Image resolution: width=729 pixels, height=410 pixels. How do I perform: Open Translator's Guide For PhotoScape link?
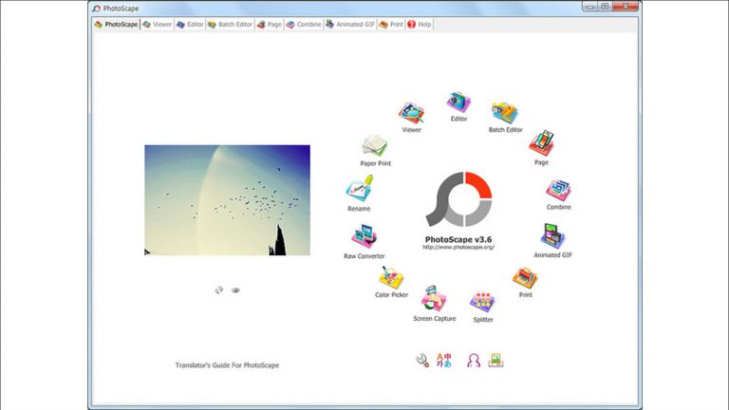point(227,364)
